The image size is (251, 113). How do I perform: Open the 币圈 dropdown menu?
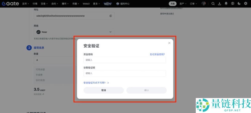tap(76, 4)
